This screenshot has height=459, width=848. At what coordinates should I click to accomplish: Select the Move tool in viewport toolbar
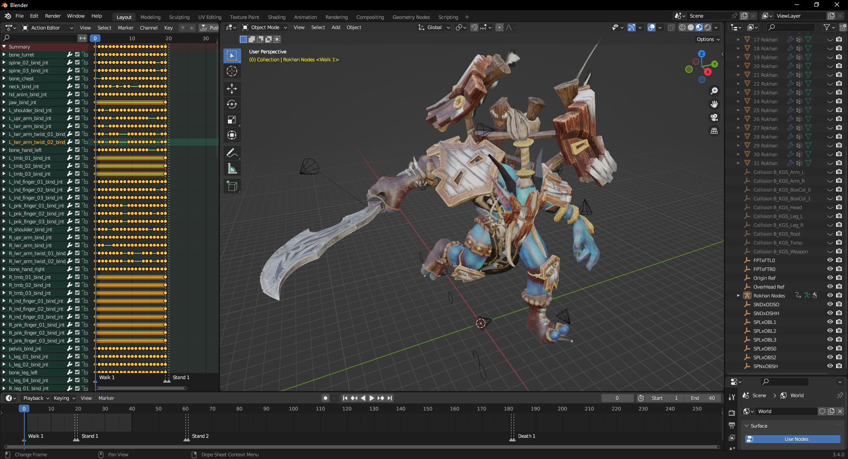(x=232, y=89)
